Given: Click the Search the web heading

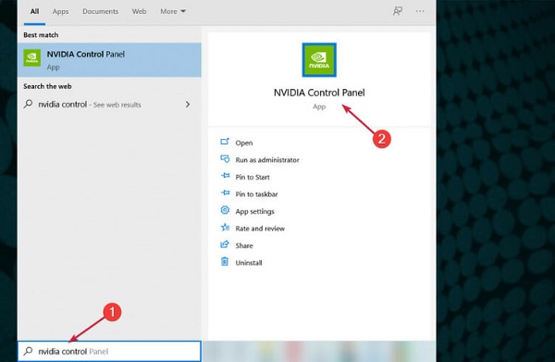Looking at the screenshot, I should click(47, 86).
